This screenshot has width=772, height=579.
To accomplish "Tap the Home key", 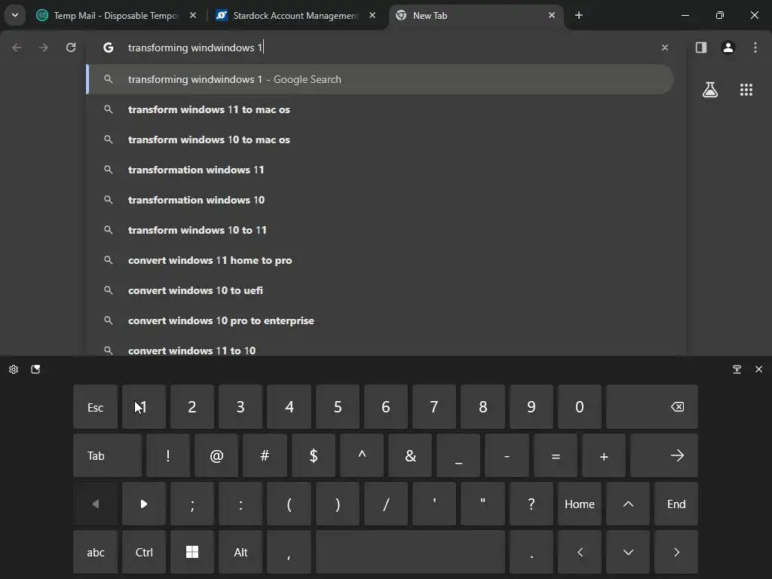I will click(580, 504).
